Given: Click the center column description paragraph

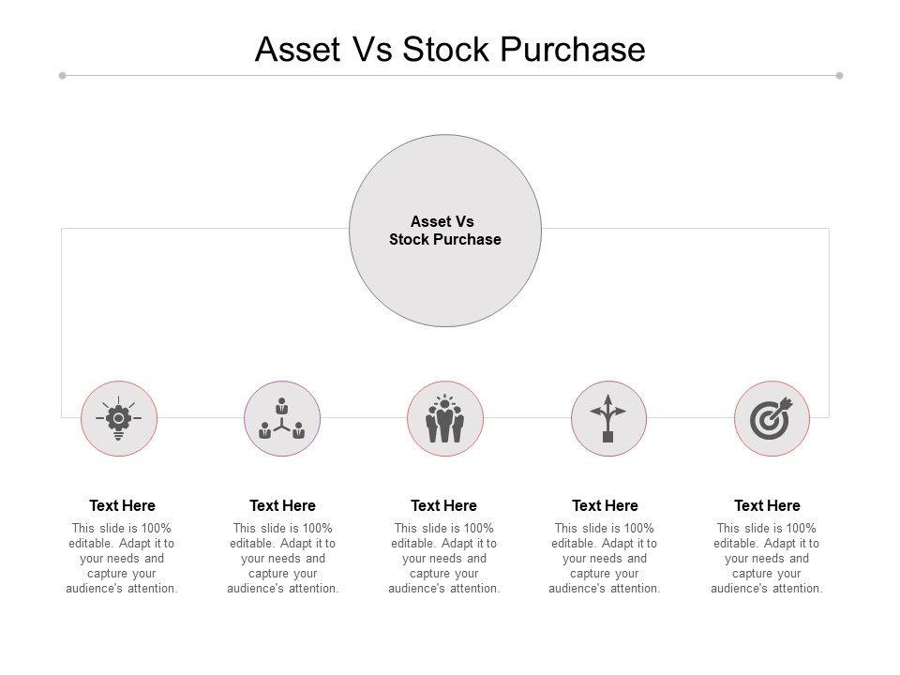Looking at the screenshot, I should pos(443,559).
